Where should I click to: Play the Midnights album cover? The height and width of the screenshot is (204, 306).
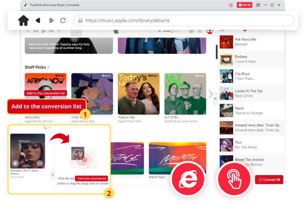point(15,163)
